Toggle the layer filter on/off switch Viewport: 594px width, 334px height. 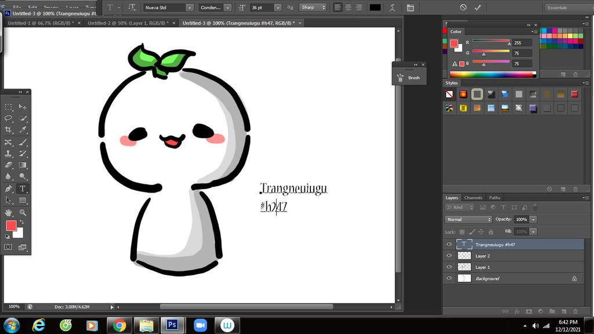pos(535,207)
